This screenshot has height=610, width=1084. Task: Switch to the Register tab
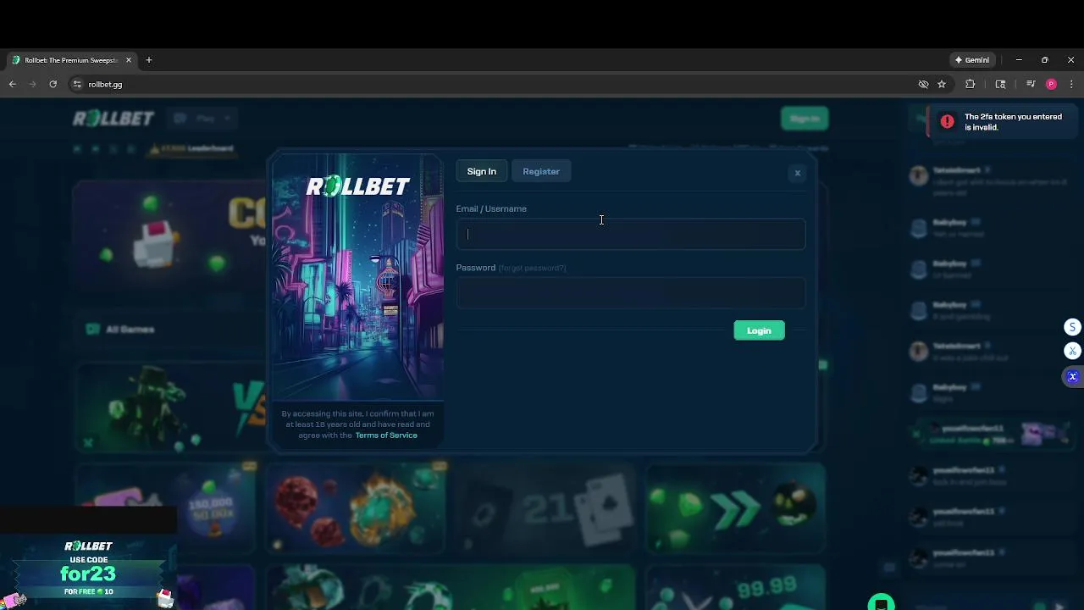pos(541,171)
